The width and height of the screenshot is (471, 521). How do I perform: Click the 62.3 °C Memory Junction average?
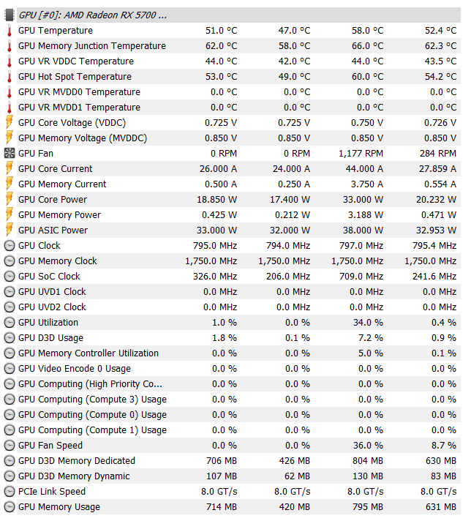[441, 46]
